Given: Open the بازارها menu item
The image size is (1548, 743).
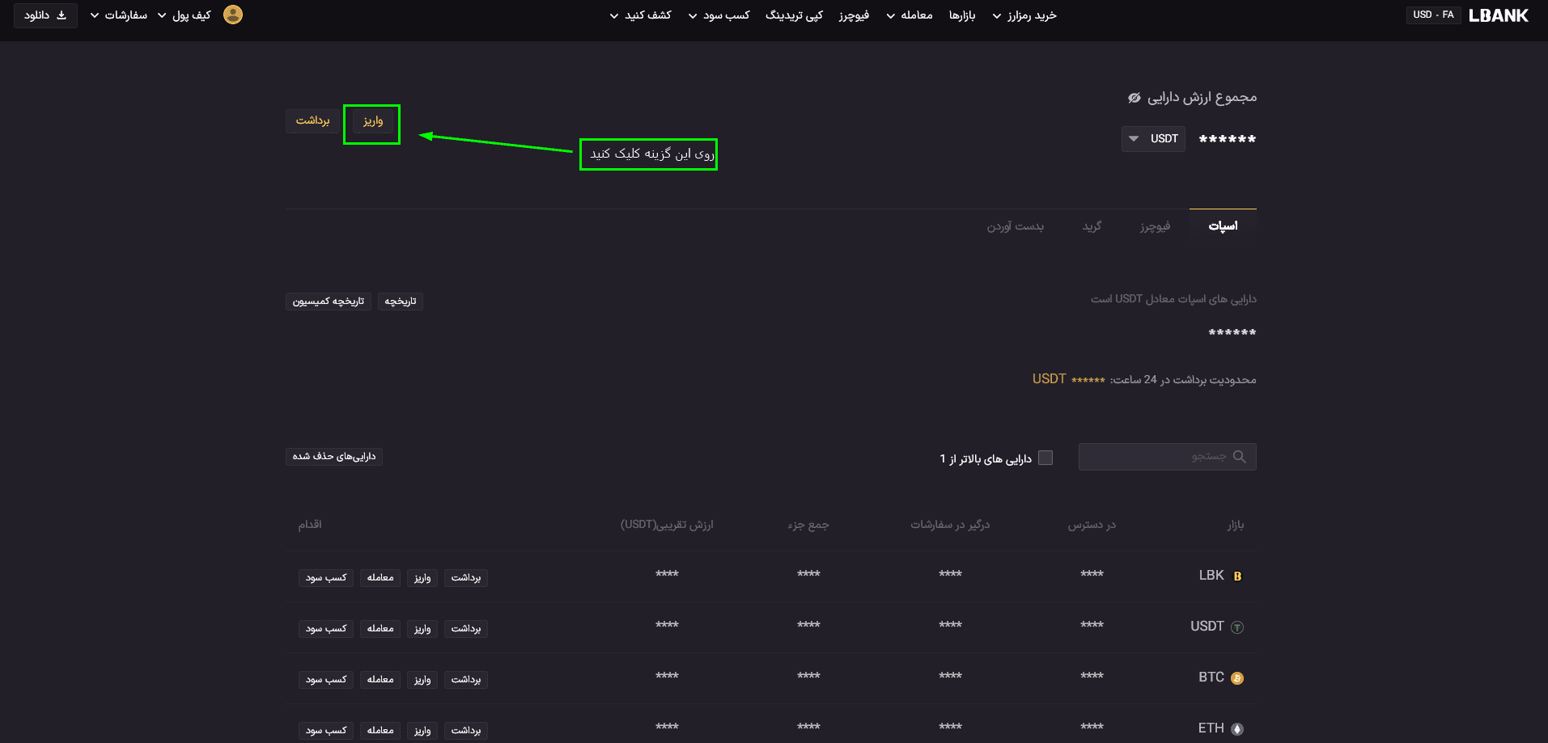Looking at the screenshot, I should coord(962,15).
